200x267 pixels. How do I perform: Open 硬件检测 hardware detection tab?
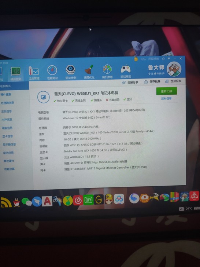16,73
